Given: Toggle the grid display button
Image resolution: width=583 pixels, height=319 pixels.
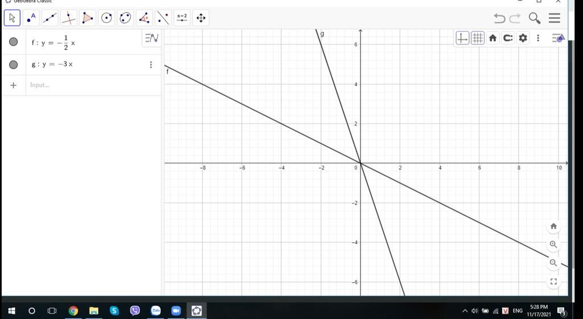Looking at the screenshot, I should coord(478,38).
